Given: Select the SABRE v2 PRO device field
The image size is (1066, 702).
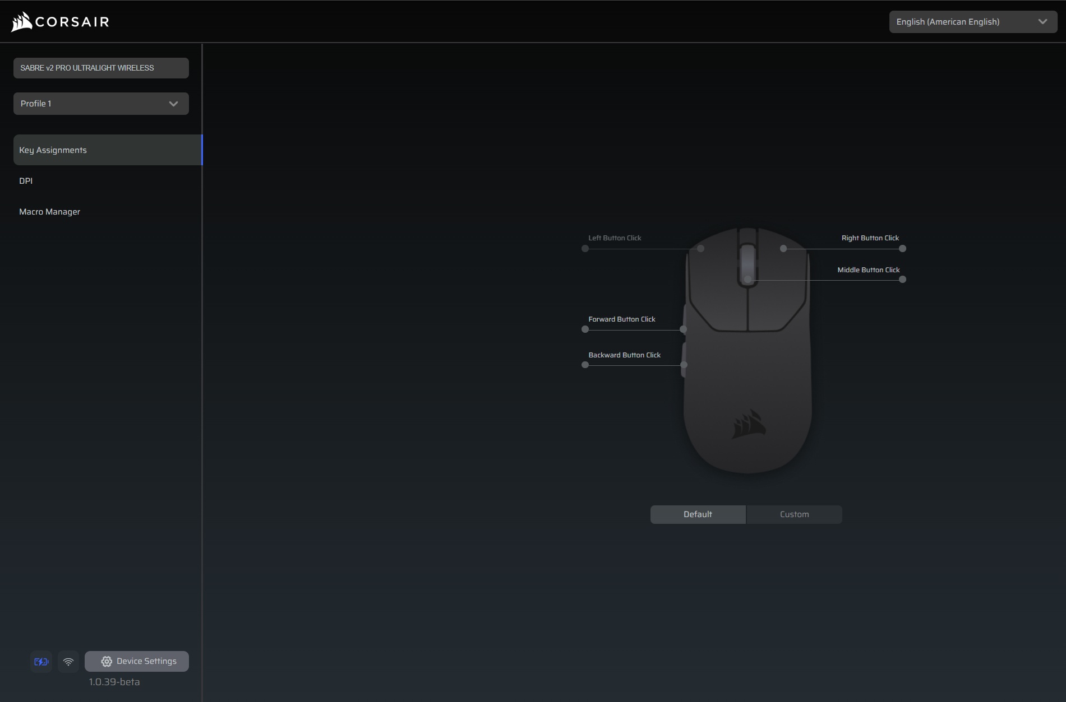Looking at the screenshot, I should (101, 68).
